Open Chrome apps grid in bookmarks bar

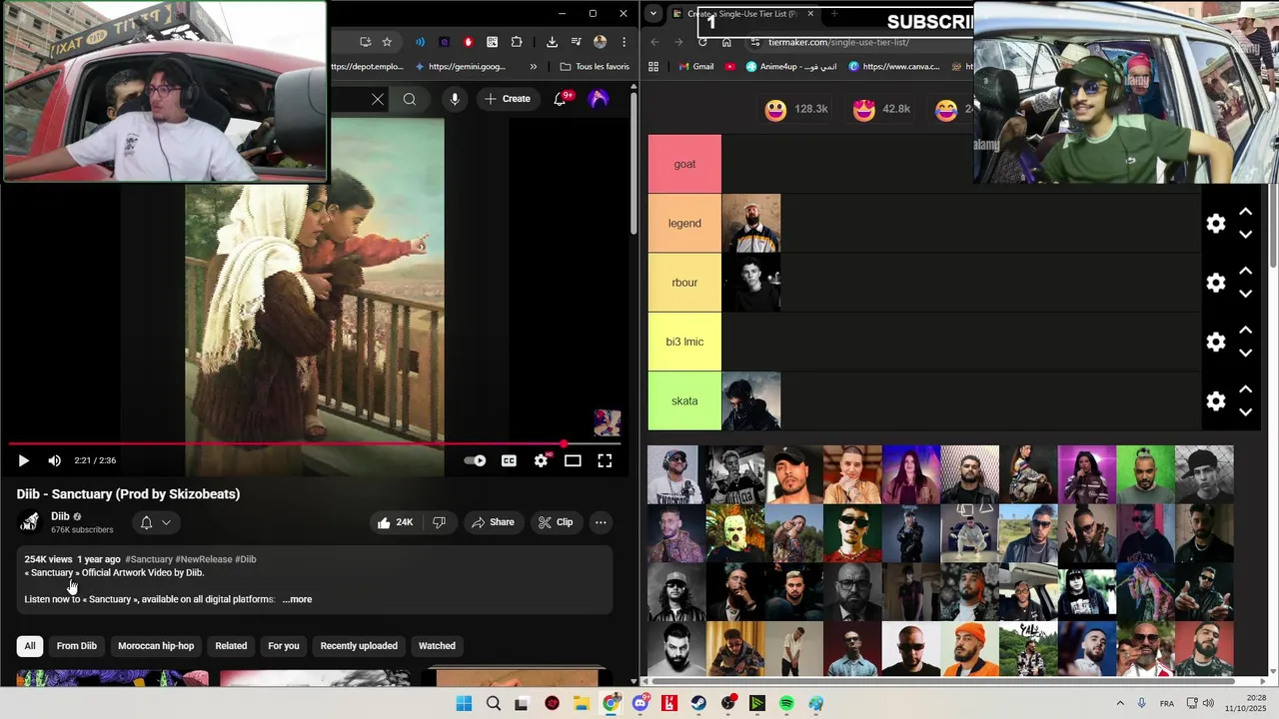(653, 67)
